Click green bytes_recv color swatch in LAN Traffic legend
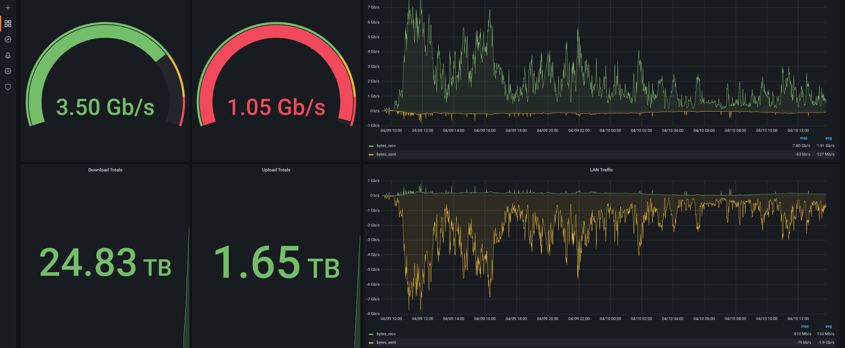This screenshot has height=348, width=845. [x=371, y=334]
